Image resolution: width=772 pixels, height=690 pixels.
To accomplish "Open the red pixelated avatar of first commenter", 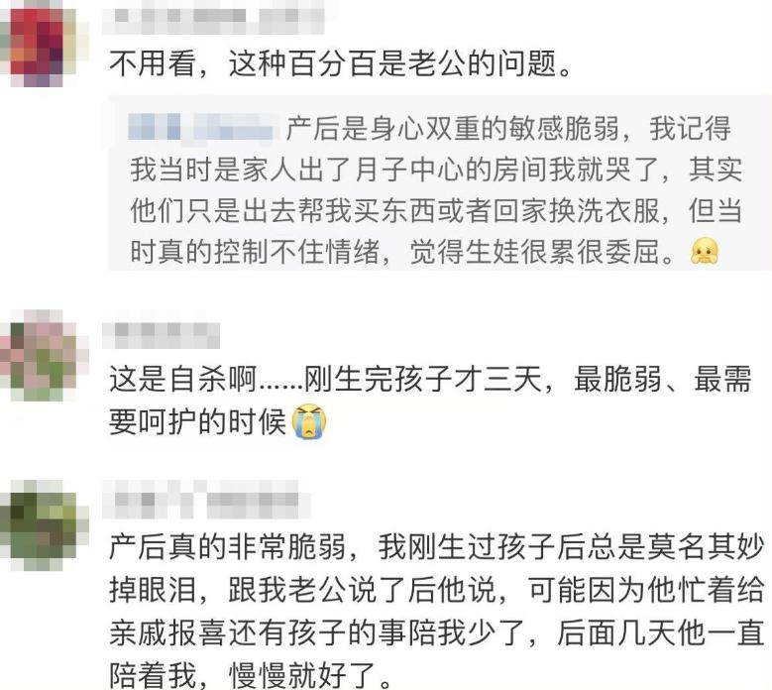I will click(x=37, y=44).
